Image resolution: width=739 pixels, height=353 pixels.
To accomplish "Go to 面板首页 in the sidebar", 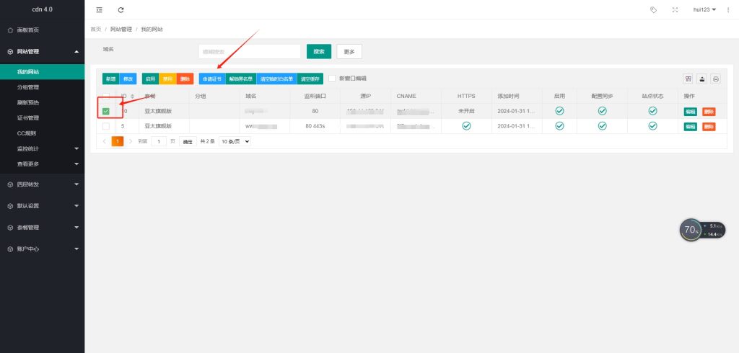I will (27, 30).
